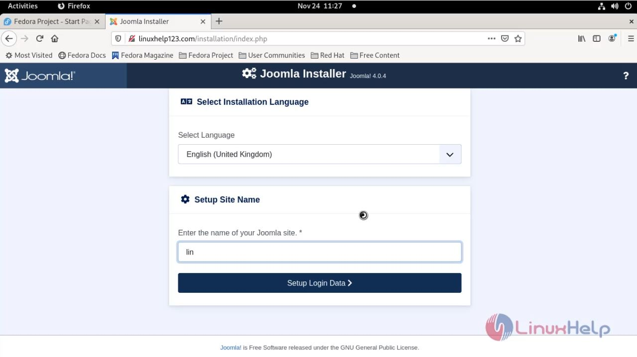Image resolution: width=637 pixels, height=357 pixels.
Task: Open the Firefox hamburger menu
Action: pyautogui.click(x=631, y=38)
